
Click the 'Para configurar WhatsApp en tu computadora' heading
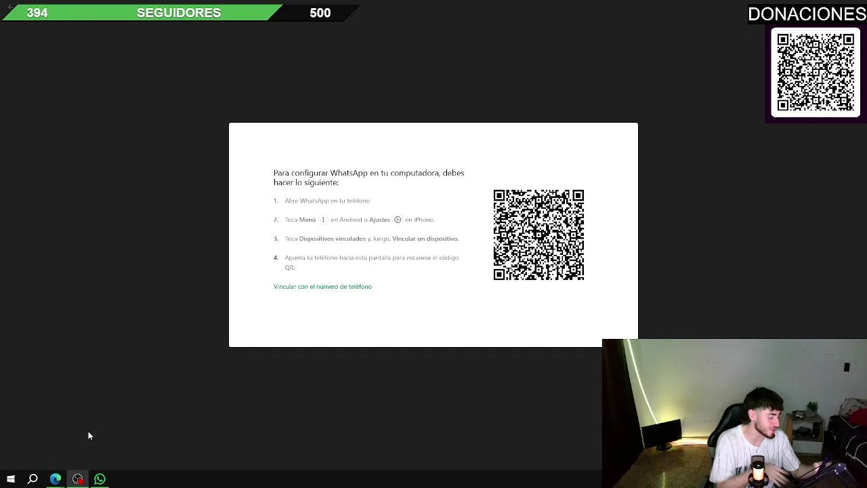click(368, 178)
